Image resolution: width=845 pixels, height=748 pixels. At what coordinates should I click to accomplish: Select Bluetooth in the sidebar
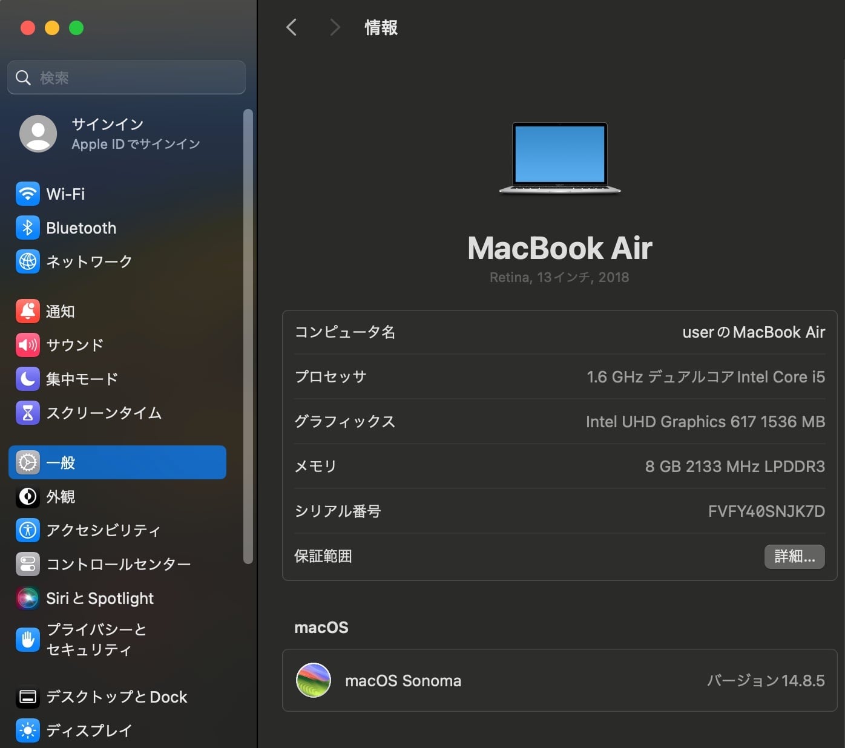click(x=117, y=228)
